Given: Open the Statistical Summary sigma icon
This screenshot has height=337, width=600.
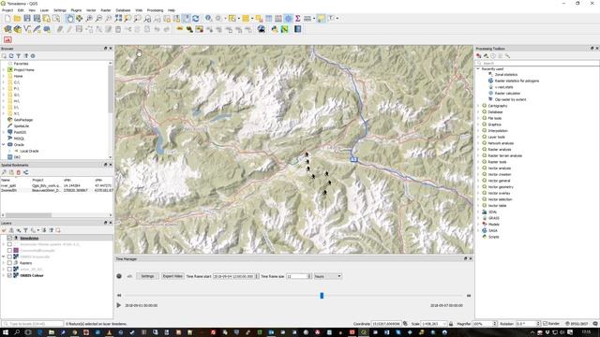Looking at the screenshot, I should tap(298, 19).
